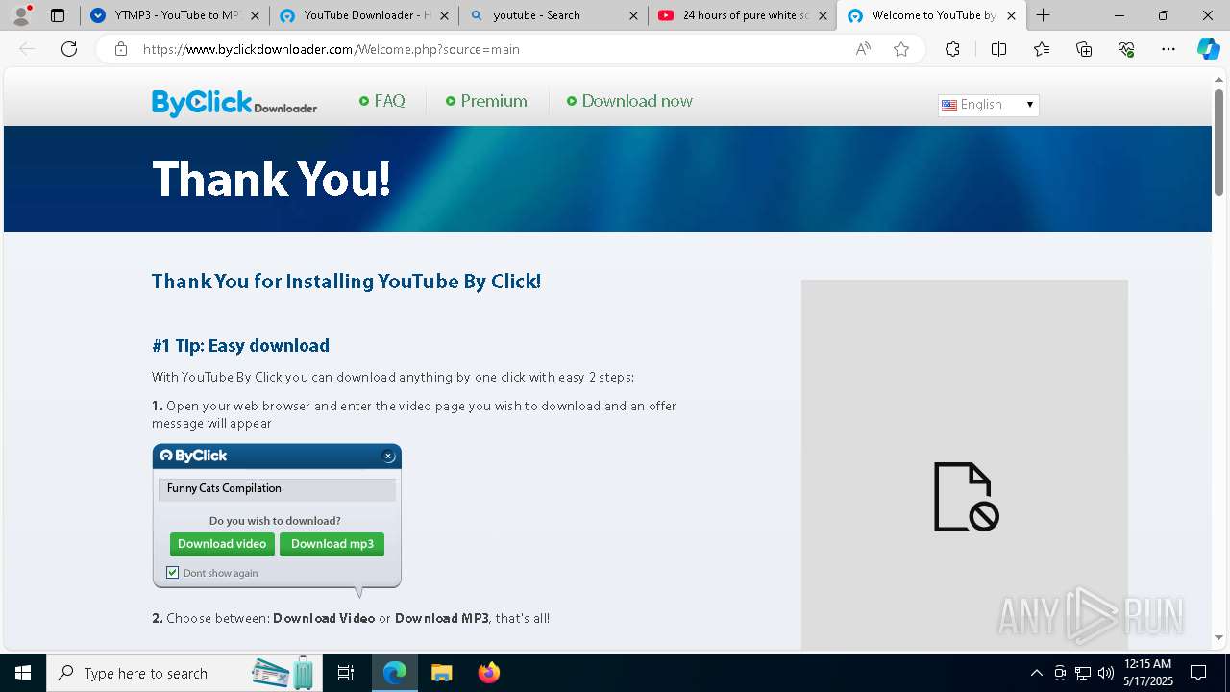Open Microsoft Edge from taskbar
Viewport: 1230px width, 692px height.
395,673
